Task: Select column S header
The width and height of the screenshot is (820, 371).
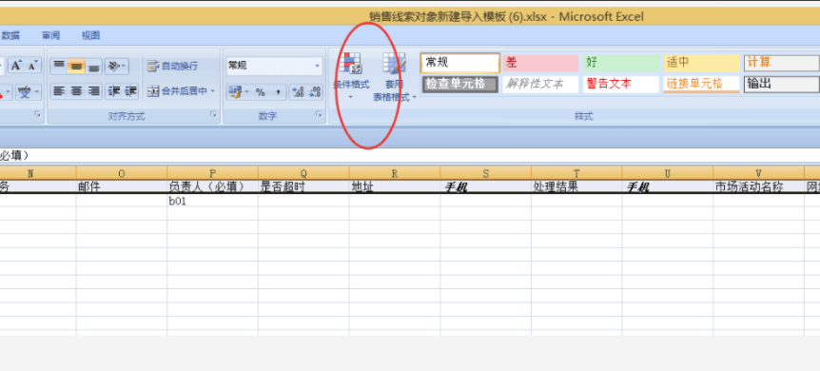Action: coord(485,174)
